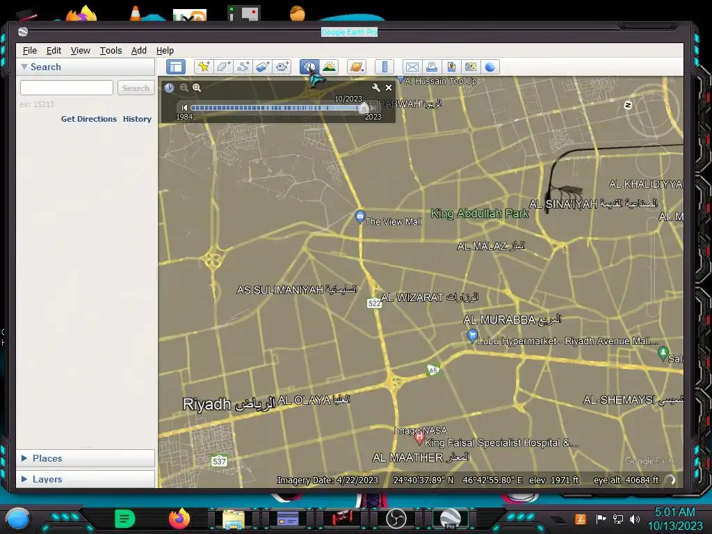This screenshot has height=534, width=712.
Task: Open the Help menu
Action: coord(165,50)
